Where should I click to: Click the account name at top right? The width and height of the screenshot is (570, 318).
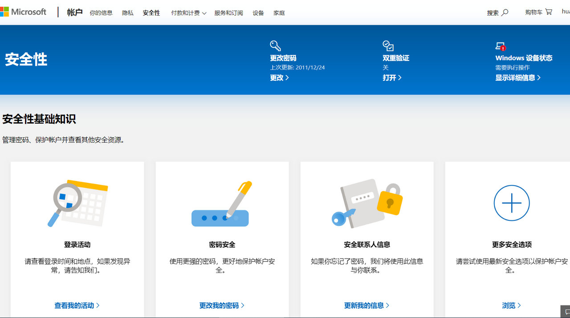(x=566, y=12)
